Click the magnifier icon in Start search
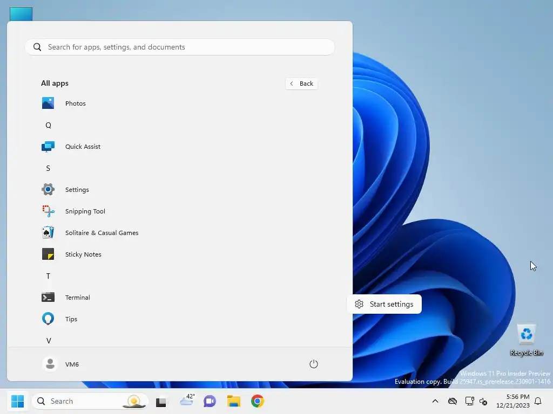Image resolution: width=553 pixels, height=414 pixels. coord(37,47)
